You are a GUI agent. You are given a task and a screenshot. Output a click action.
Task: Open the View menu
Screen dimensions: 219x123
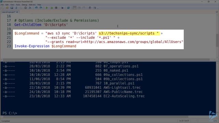pyautogui.click(x=12, y=4)
